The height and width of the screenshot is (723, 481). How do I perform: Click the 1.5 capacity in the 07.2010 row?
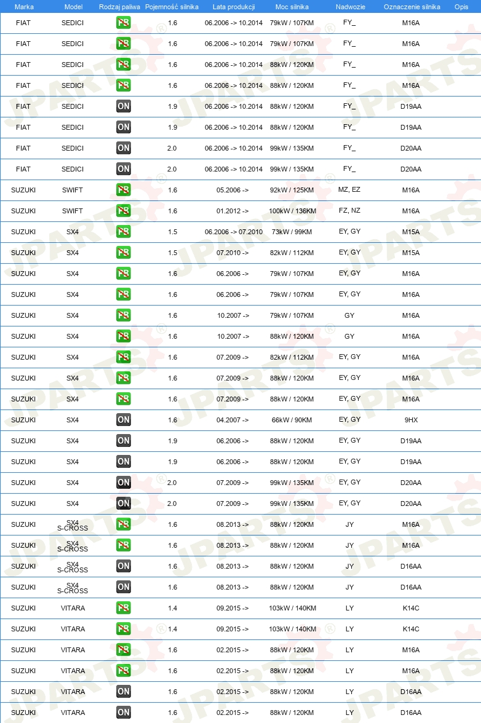(x=172, y=253)
